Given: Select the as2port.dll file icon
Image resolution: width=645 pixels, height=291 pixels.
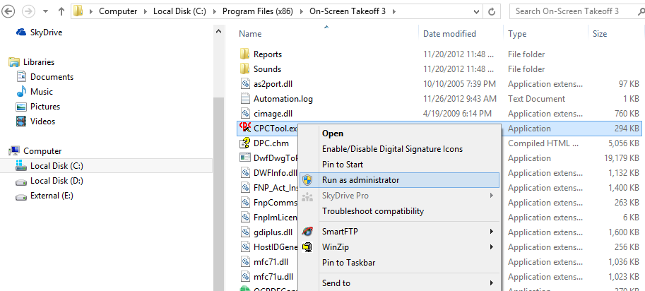Looking at the screenshot, I should pos(245,84).
